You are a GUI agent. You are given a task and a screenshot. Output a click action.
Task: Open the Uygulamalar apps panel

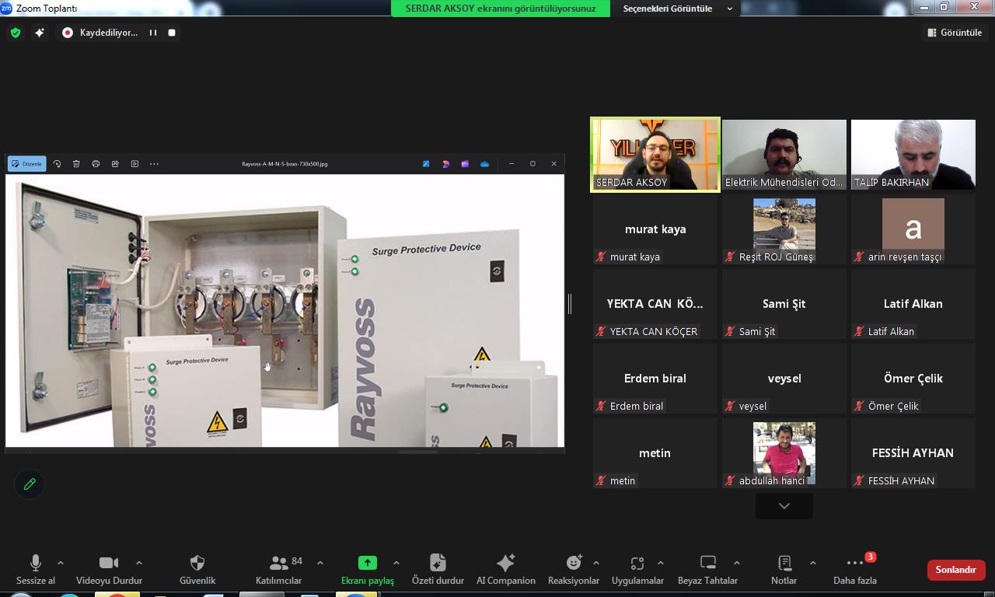[x=637, y=570]
